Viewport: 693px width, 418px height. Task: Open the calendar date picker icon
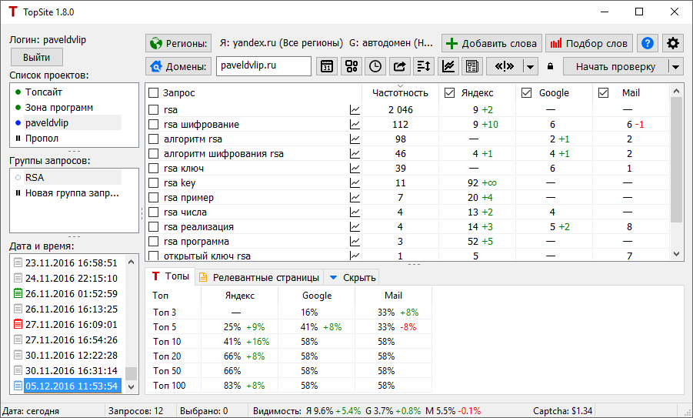tap(327, 66)
